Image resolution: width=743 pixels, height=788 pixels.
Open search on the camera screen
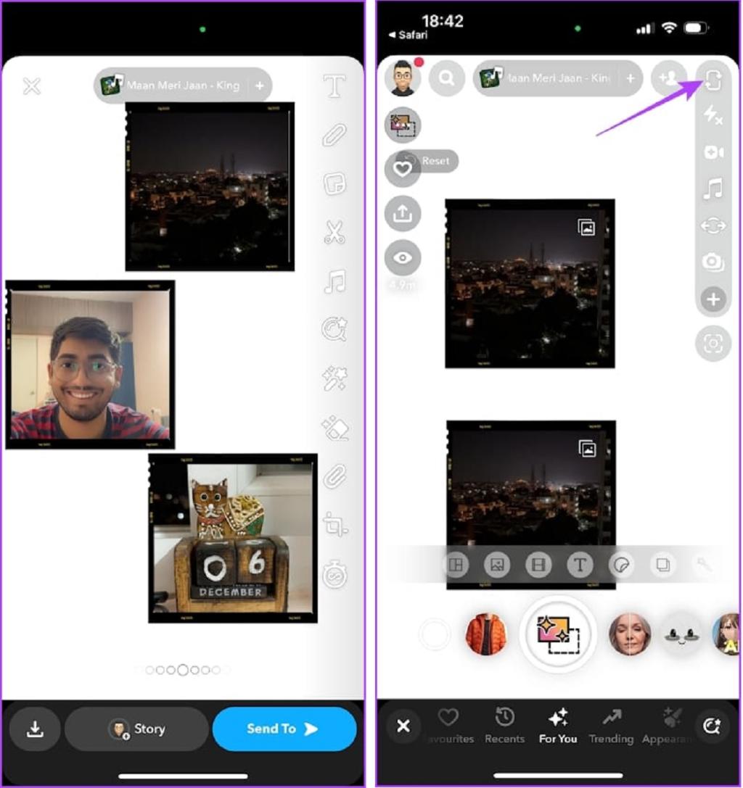[447, 78]
